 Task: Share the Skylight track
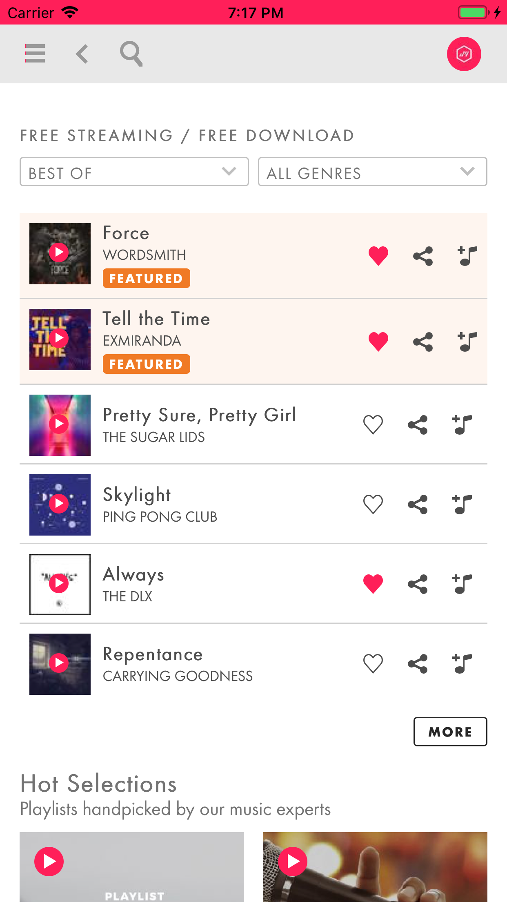[x=418, y=505]
